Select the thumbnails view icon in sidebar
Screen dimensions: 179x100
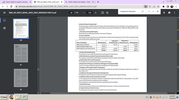4,20
